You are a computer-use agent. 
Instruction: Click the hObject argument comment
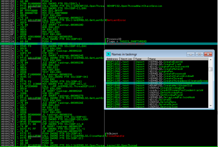click(x=112, y=133)
